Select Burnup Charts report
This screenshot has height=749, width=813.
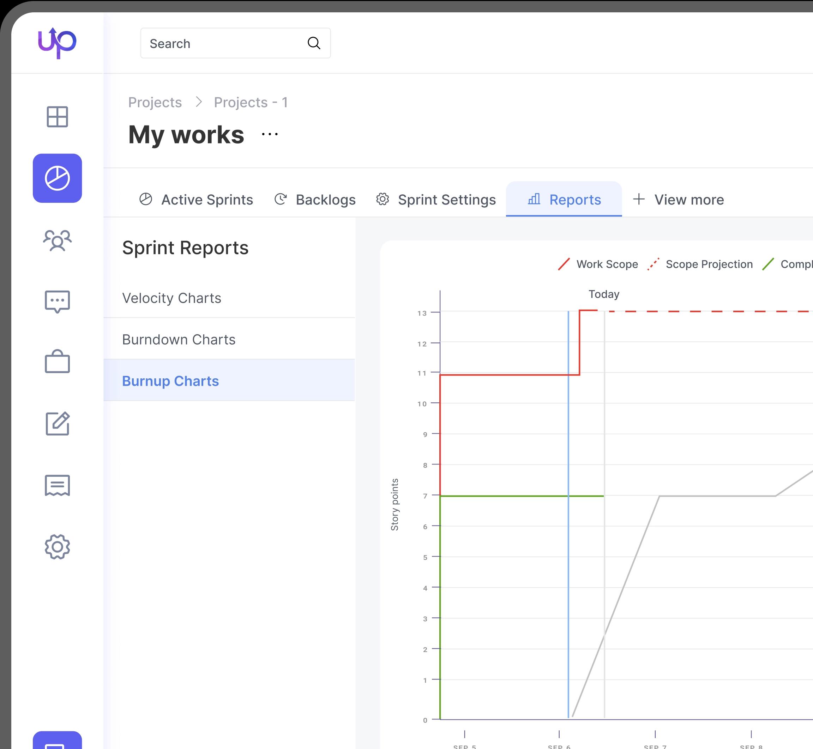point(229,380)
